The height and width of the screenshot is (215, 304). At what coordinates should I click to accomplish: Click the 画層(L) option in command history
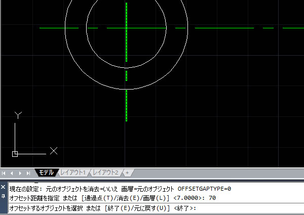pyautogui.click(x=154, y=198)
